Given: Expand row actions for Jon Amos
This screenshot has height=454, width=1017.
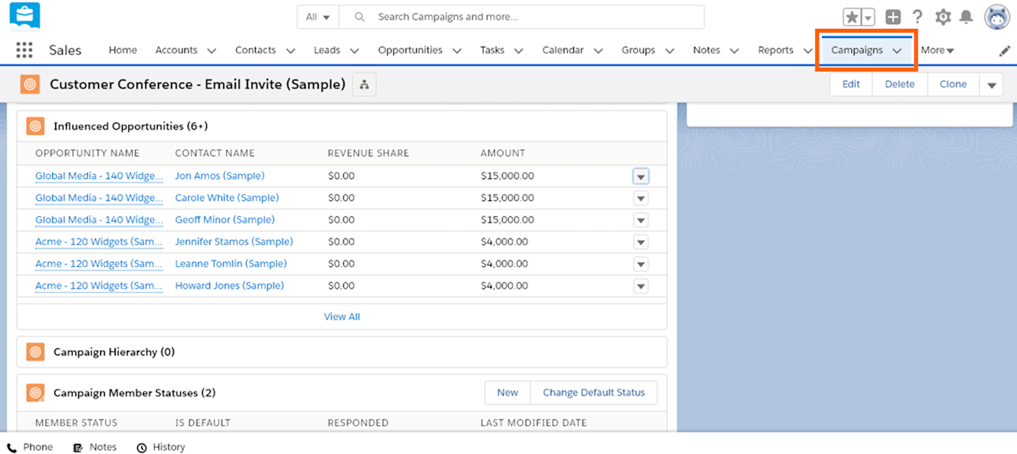Looking at the screenshot, I should click(x=641, y=176).
